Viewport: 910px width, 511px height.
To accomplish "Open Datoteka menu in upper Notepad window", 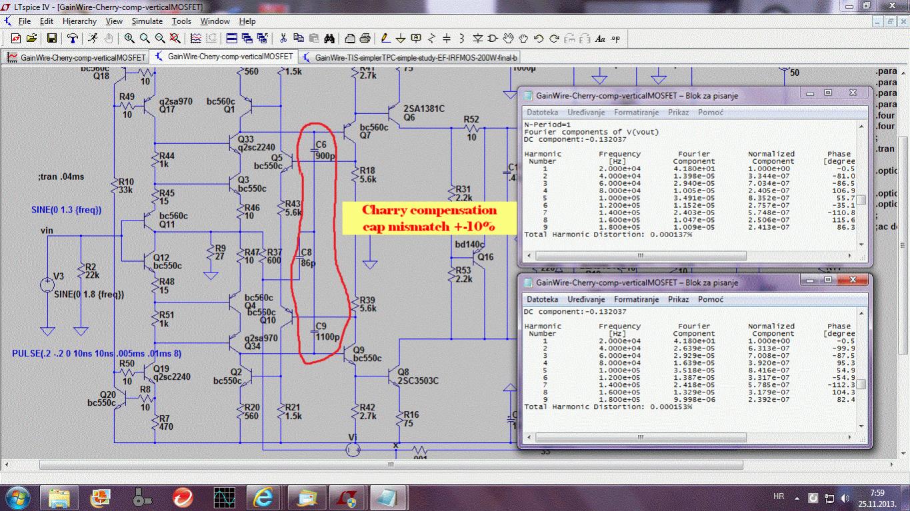I will pos(542,113).
